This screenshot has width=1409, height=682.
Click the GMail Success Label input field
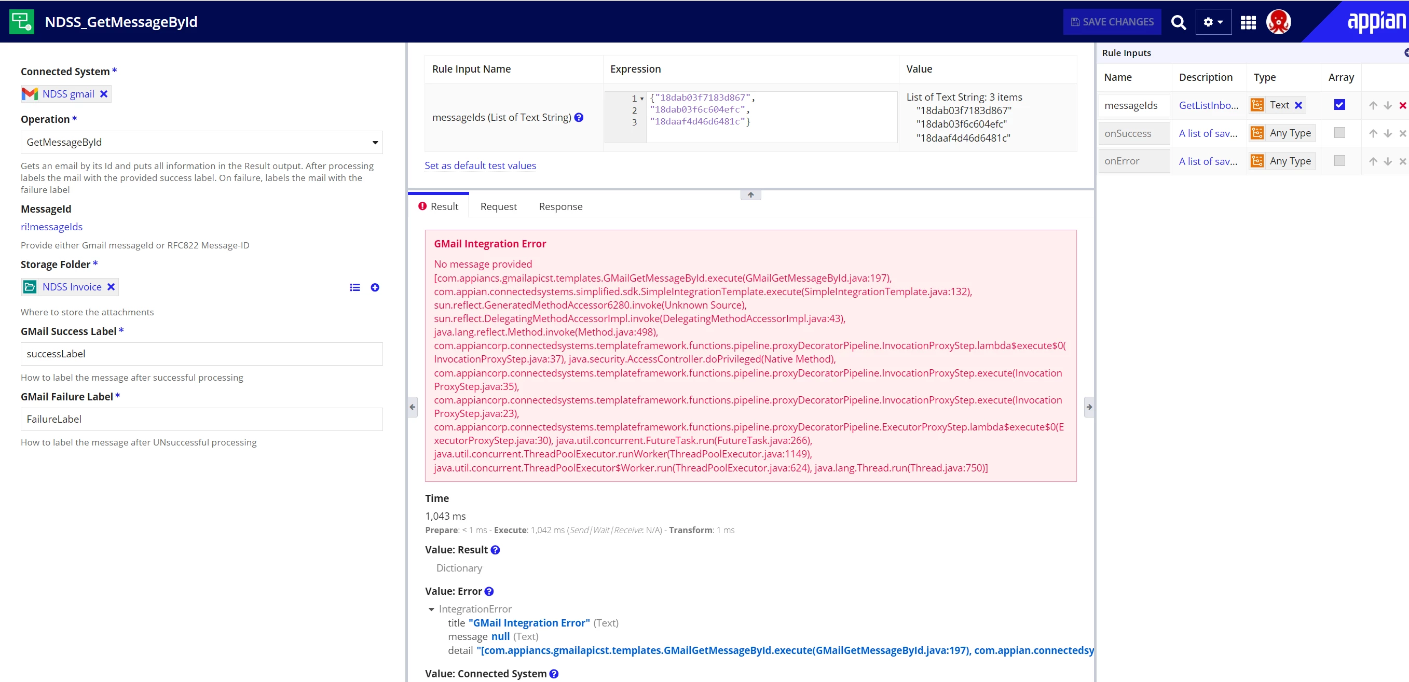201,354
